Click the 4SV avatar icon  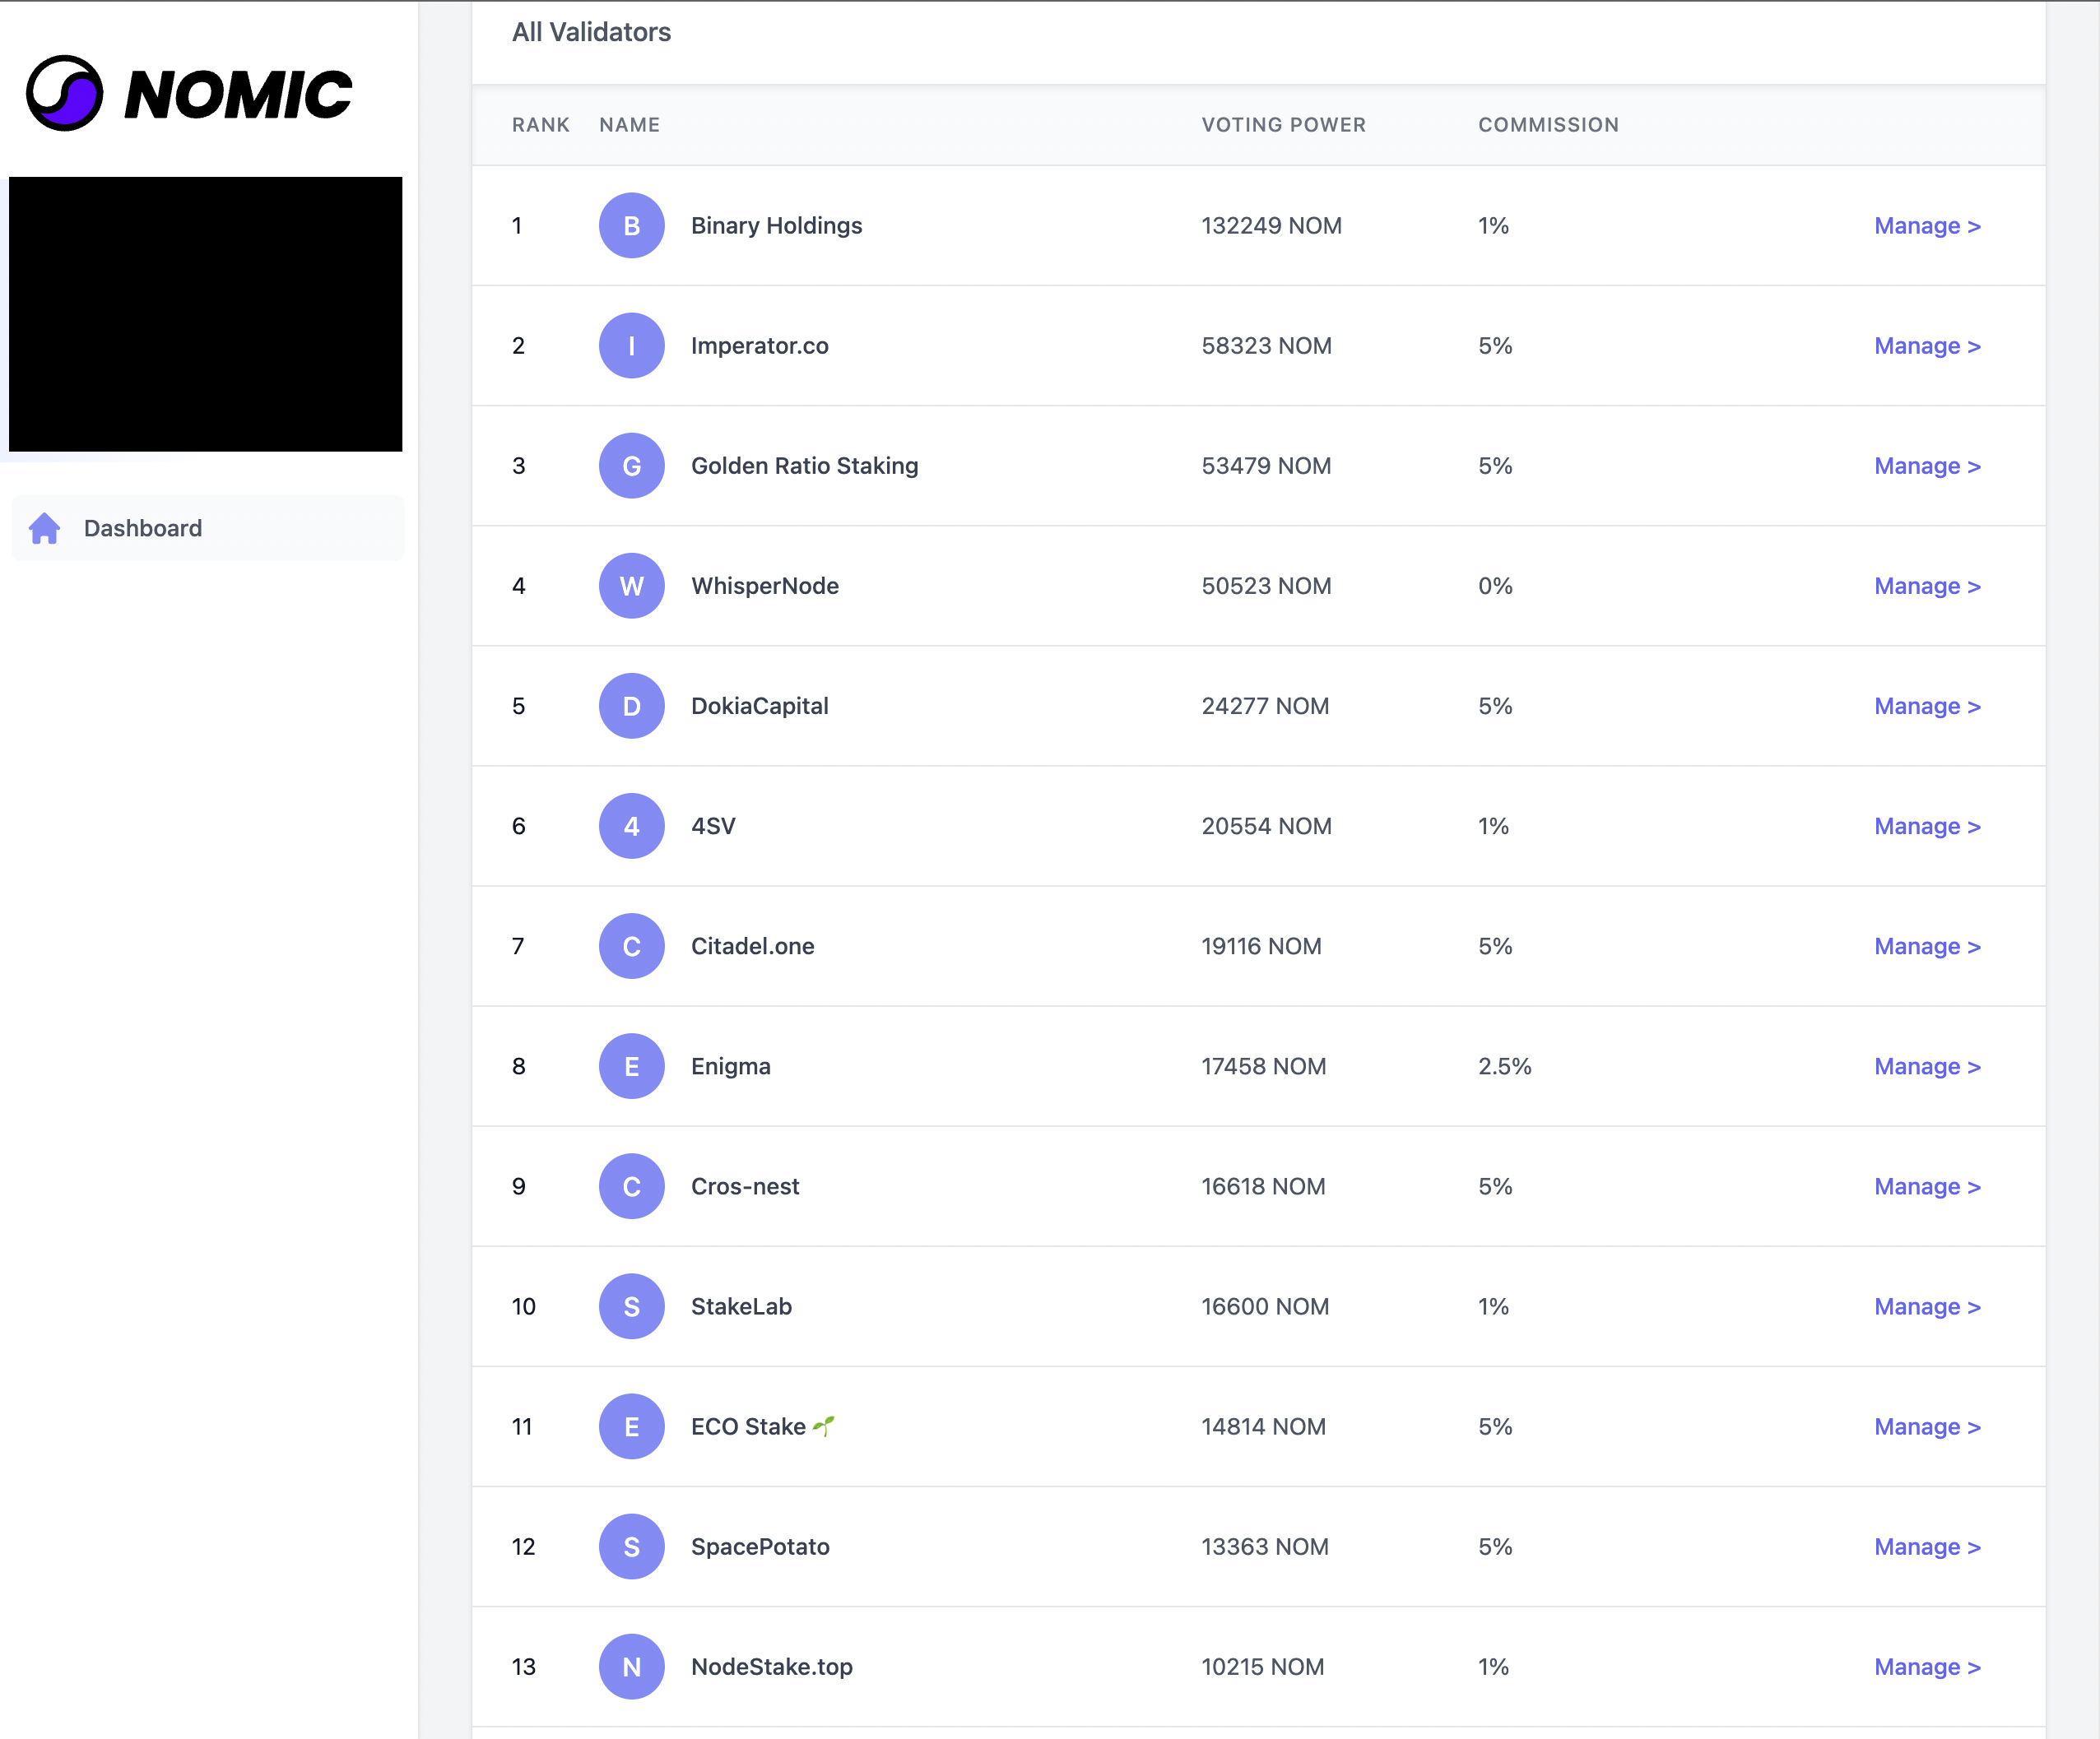coord(631,826)
